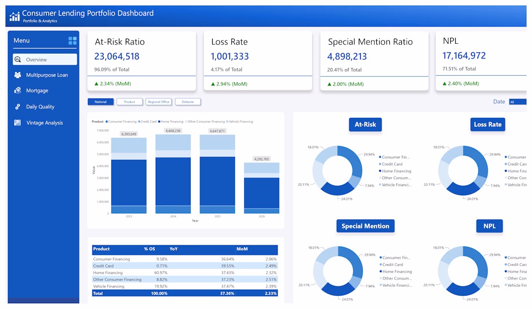The height and width of the screenshot is (309, 532).
Task: Click the Vintage Analysis sidebar icon
Action: tap(17, 123)
